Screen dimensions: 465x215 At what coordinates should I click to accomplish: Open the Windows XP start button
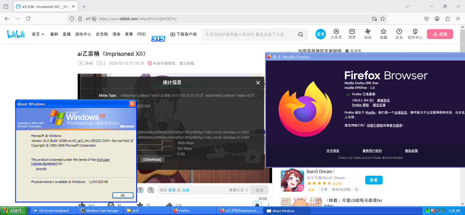[x=14, y=211]
